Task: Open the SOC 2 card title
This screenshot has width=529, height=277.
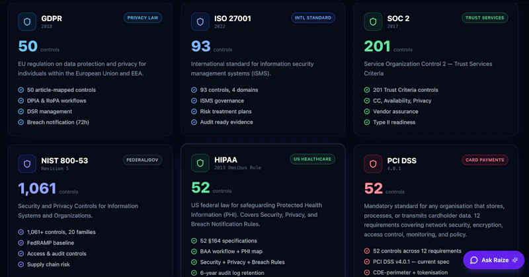Action: [398, 19]
